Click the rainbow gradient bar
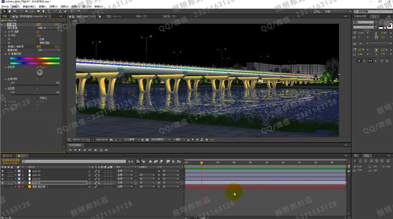The height and width of the screenshot is (219, 393). (x=35, y=59)
